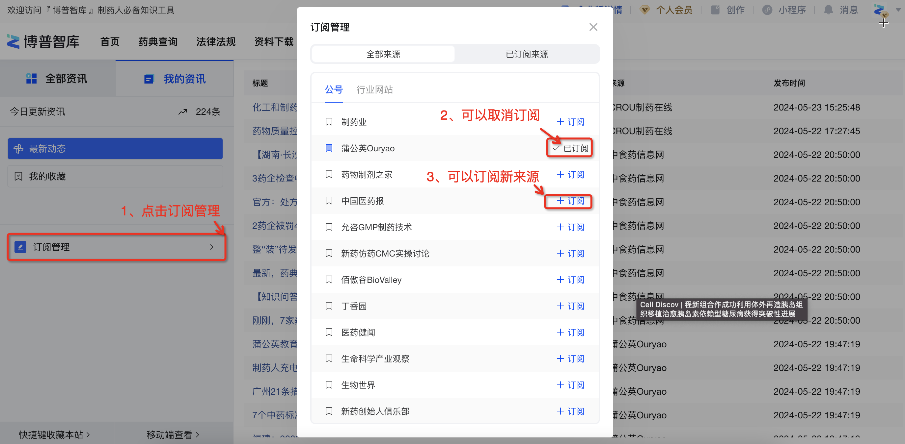Click filled bookmark icon beside 蒲公英Ouryao
The image size is (905, 444).
pyautogui.click(x=329, y=148)
